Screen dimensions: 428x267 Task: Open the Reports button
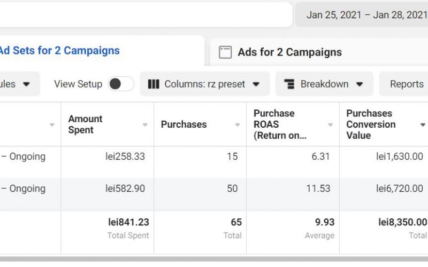pos(407,84)
